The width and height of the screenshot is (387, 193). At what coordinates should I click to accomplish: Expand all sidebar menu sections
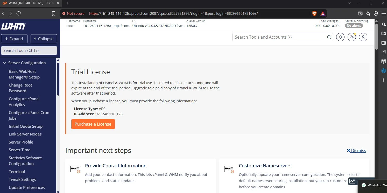point(14,39)
